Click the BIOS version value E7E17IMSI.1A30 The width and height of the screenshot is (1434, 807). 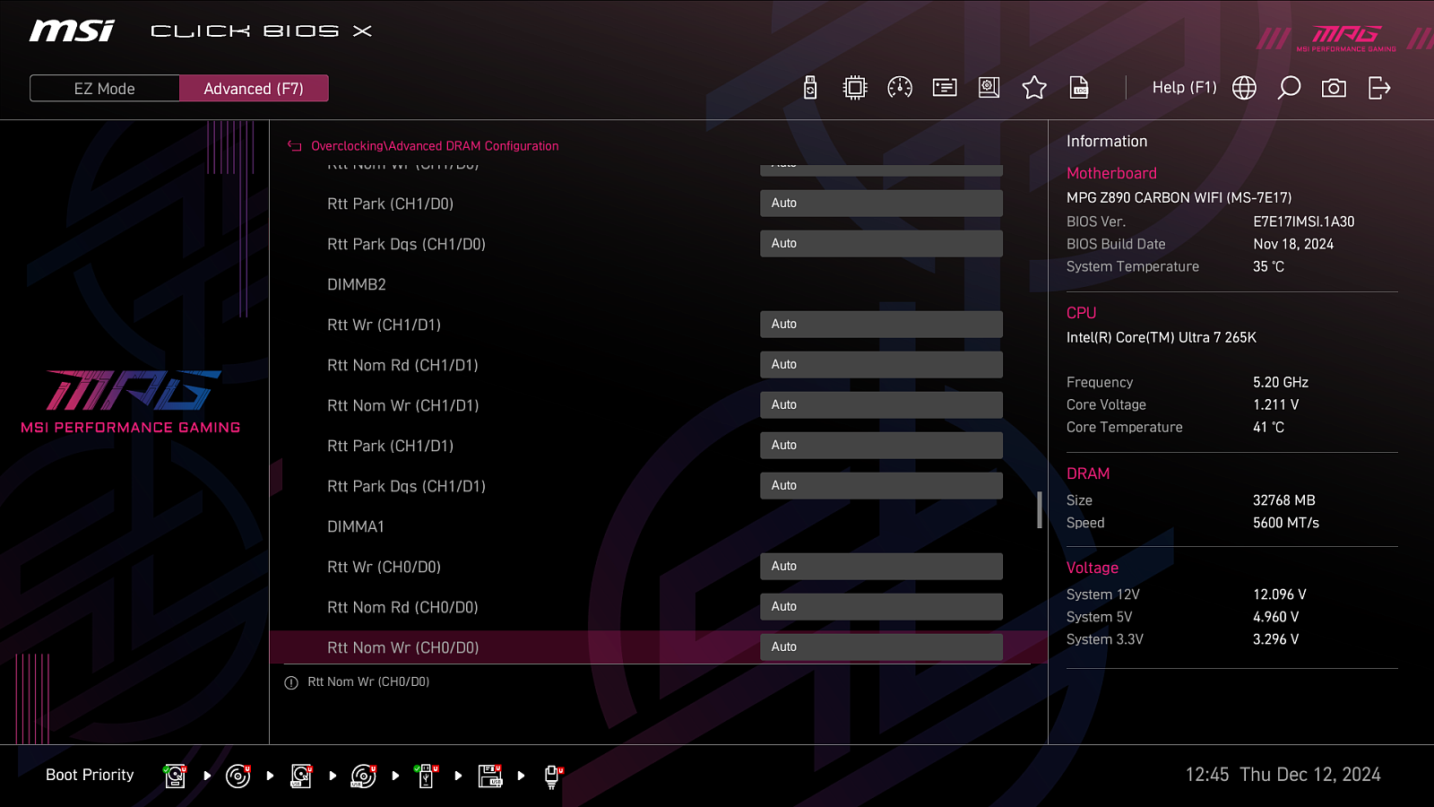click(x=1303, y=221)
